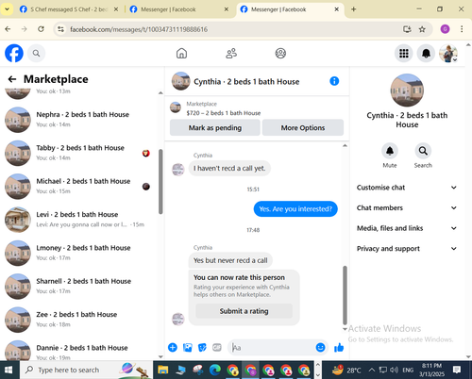The height and width of the screenshot is (379, 472).
Task: Open the Nephra conversation
Action: click(x=78, y=120)
